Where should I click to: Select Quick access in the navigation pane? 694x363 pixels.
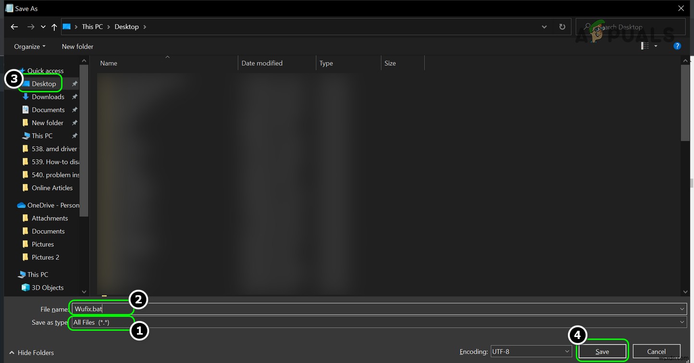pos(45,71)
